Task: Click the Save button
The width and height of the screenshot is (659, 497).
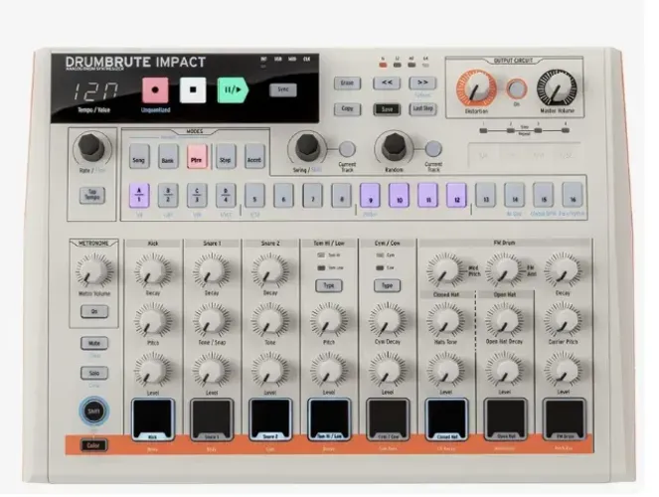Action: click(387, 109)
